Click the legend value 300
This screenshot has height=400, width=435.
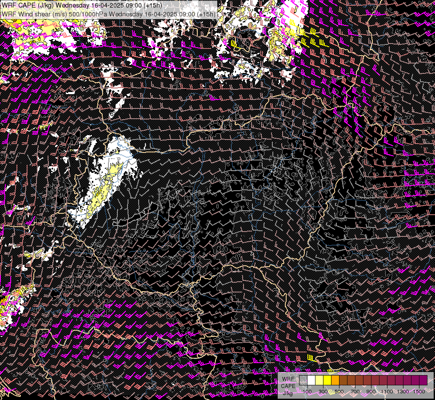pyautogui.click(x=323, y=392)
